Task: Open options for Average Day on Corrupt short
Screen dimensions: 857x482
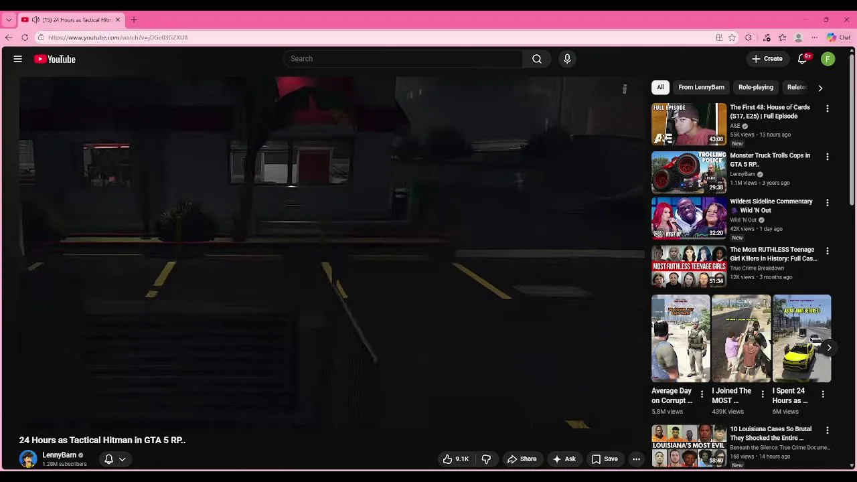Action: 702,394
